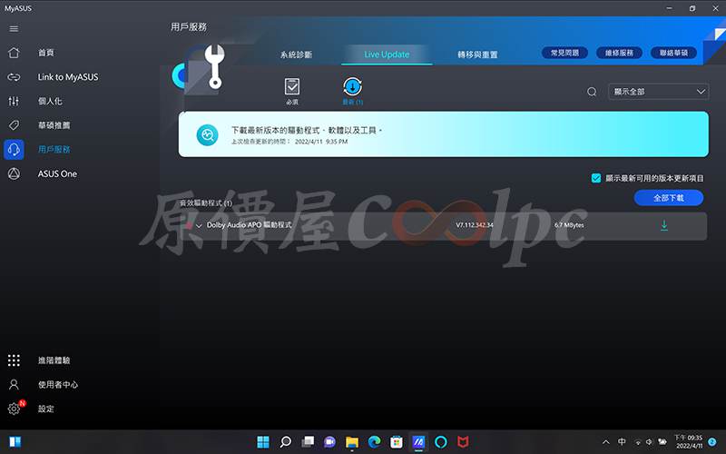Click the 全部下載 button
Viewport: 726px width, 454px height.
pos(669,198)
